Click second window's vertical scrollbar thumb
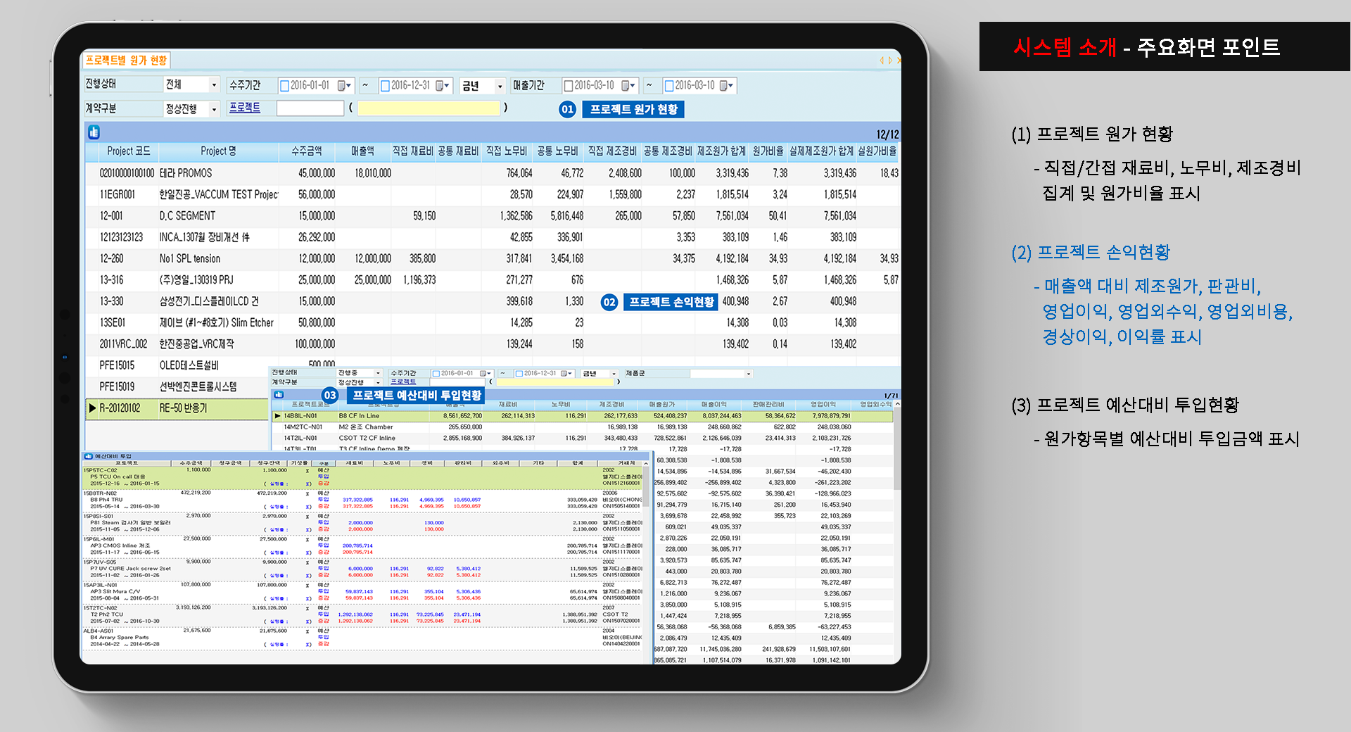1351x732 pixels. click(x=897, y=448)
